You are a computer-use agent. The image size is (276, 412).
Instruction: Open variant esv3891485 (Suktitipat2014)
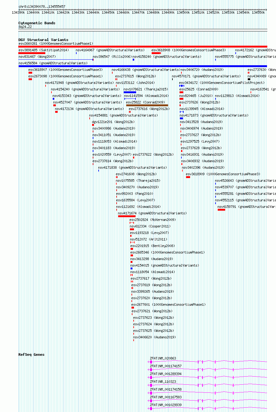[x=44, y=50]
